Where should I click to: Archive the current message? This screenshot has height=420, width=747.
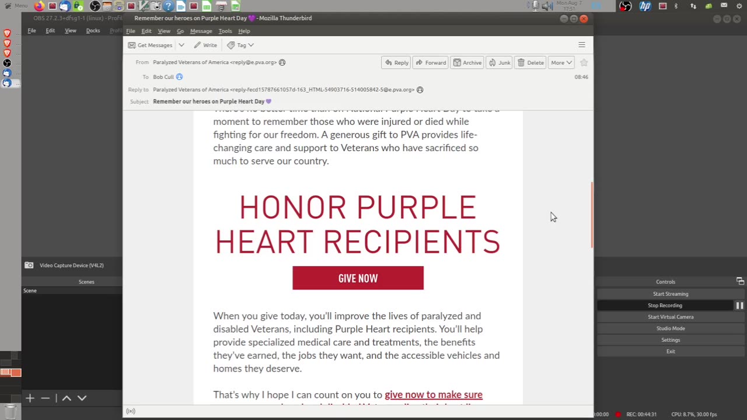[467, 62]
